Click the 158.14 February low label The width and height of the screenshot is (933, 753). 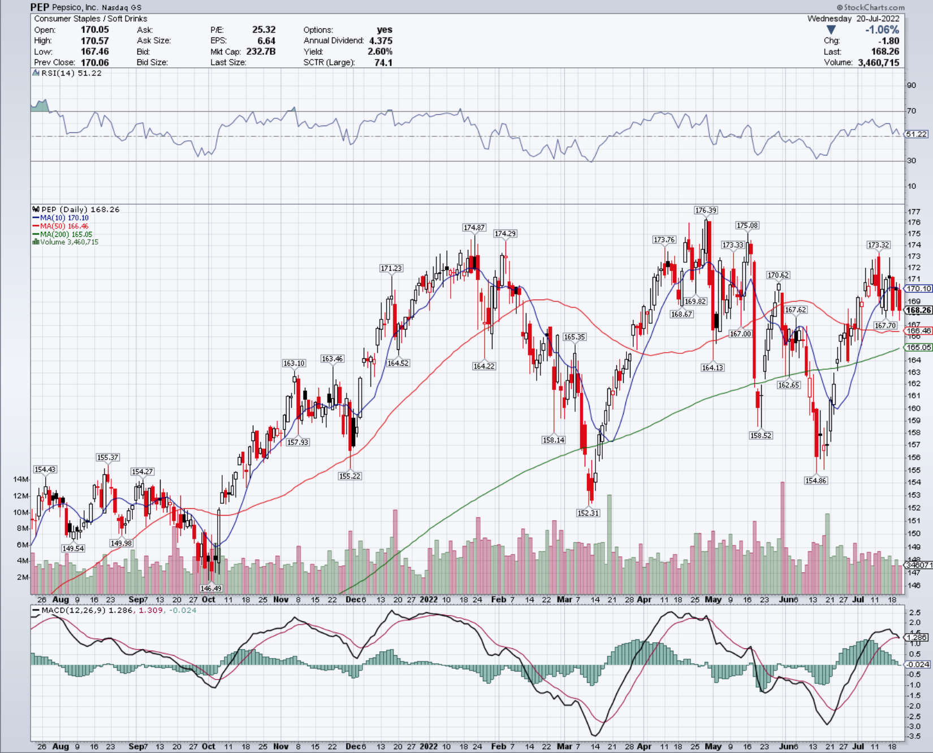click(x=554, y=440)
